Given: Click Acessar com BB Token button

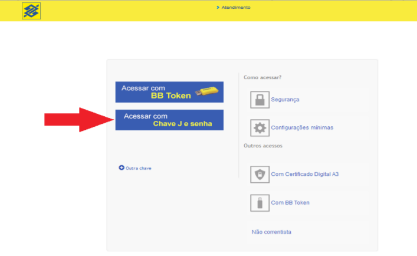Looking at the screenshot, I should click(169, 92).
